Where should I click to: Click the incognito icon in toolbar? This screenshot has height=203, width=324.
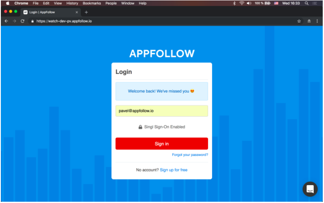[309, 21]
